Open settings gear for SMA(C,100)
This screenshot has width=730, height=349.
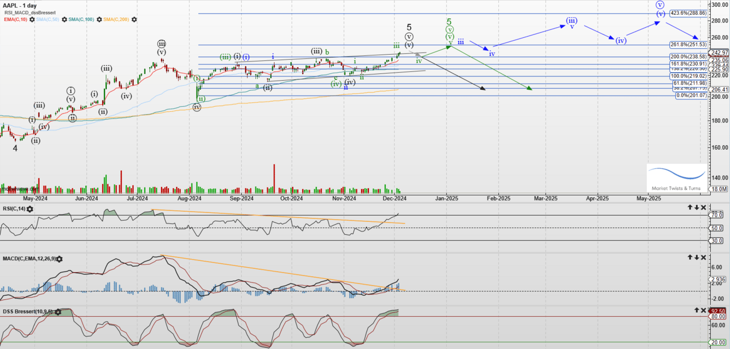tap(100, 20)
